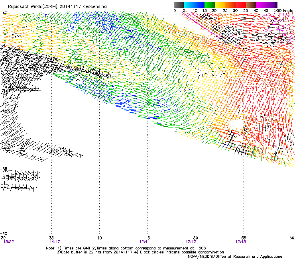295x259 pixels.
Task: Click the orange 25-30 knots color bar segment
Action: (x=230, y=5)
